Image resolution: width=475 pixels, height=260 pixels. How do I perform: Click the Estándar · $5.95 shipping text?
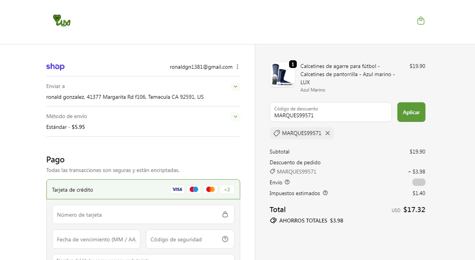pyautogui.click(x=66, y=127)
